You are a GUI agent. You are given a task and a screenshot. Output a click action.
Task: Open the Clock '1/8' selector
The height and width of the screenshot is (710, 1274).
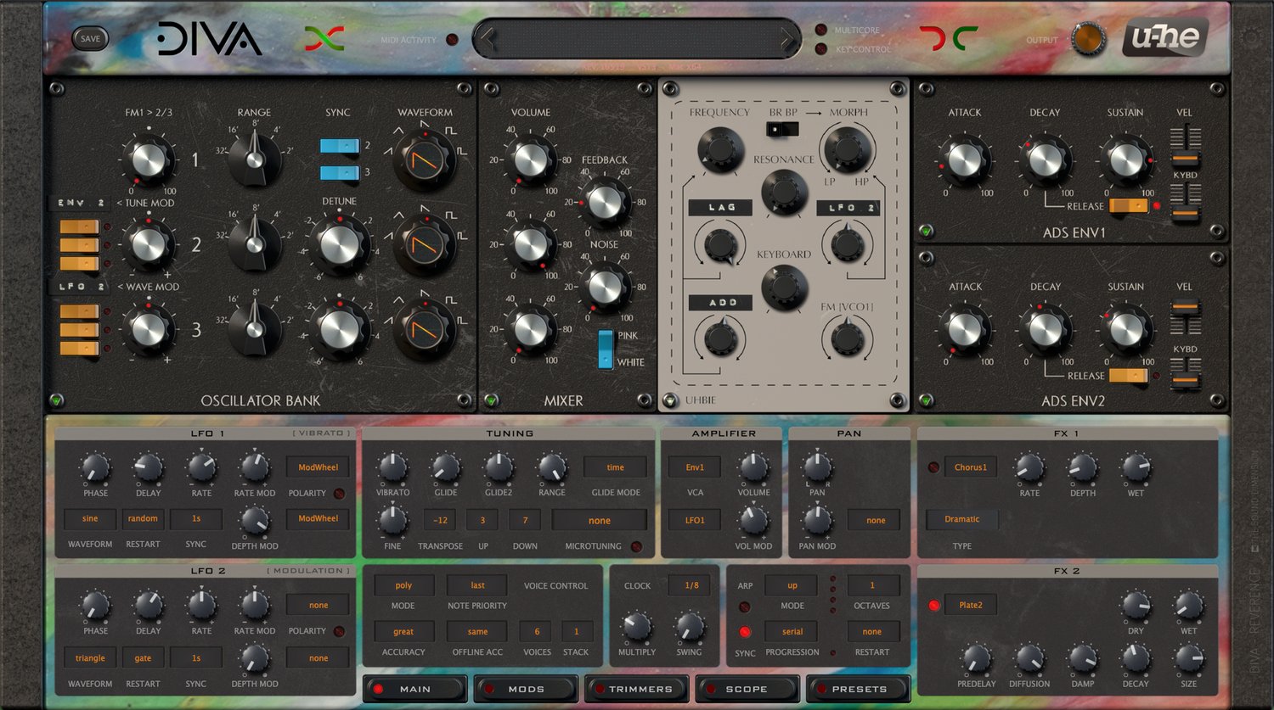691,585
